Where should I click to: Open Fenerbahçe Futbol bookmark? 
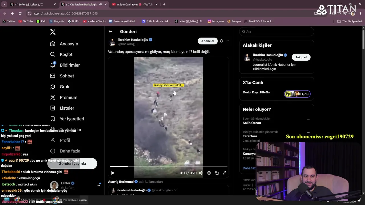click(123, 21)
